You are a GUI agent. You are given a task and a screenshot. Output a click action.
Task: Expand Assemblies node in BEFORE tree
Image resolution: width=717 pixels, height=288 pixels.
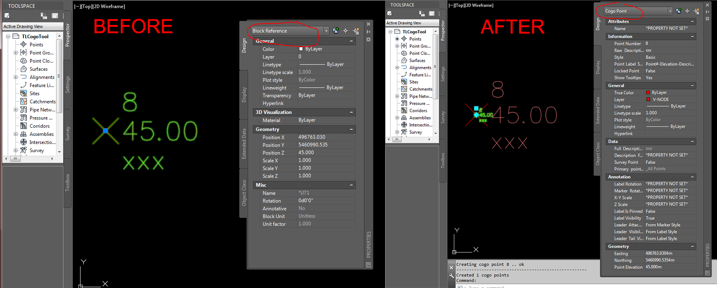[x=16, y=134]
